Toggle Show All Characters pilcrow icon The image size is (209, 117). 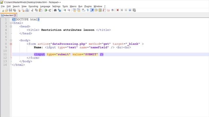pos(88,10)
